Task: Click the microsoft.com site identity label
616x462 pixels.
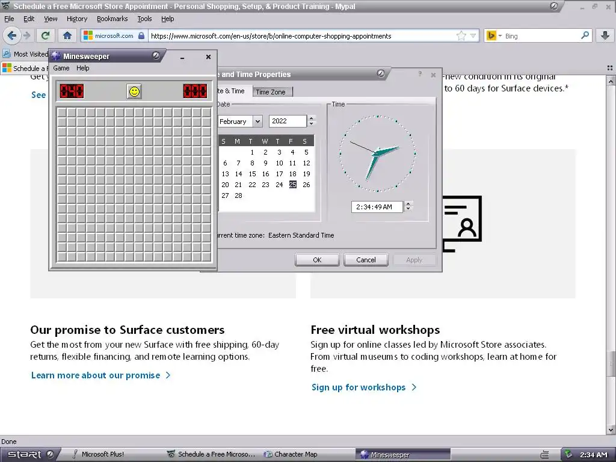Action: (x=114, y=35)
